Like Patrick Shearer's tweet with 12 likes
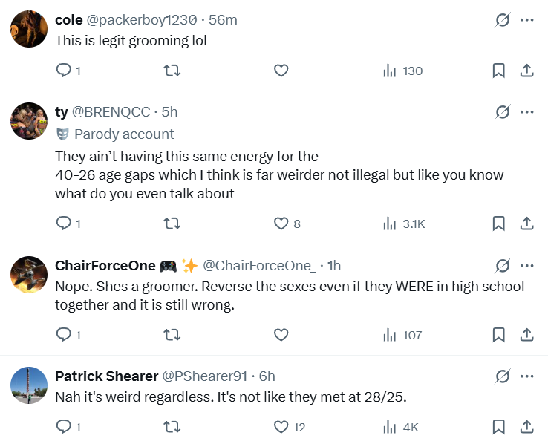The width and height of the screenshot is (548, 447). [281, 427]
